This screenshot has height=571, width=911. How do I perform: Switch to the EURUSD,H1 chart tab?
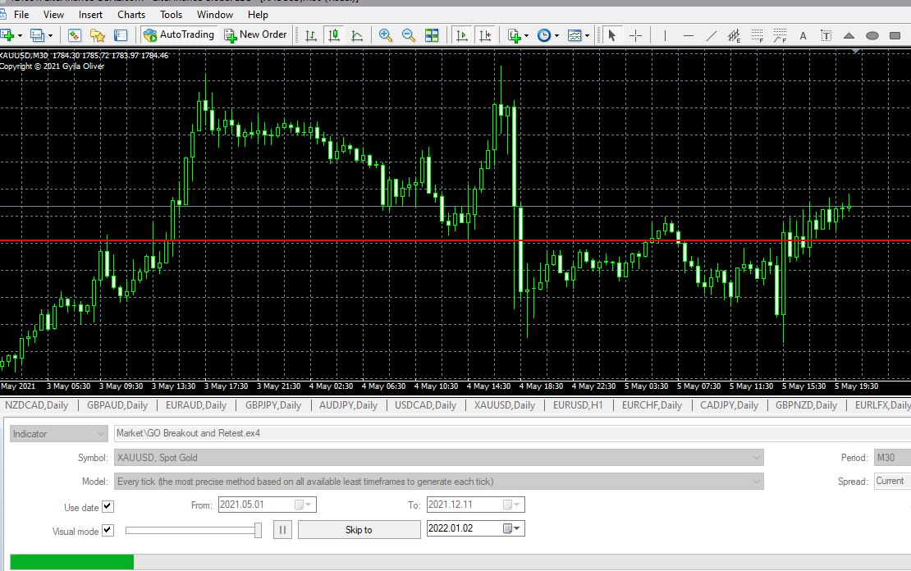point(578,405)
